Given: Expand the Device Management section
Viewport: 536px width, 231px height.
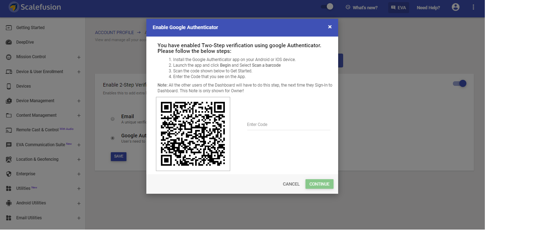Looking at the screenshot, I should tap(79, 101).
